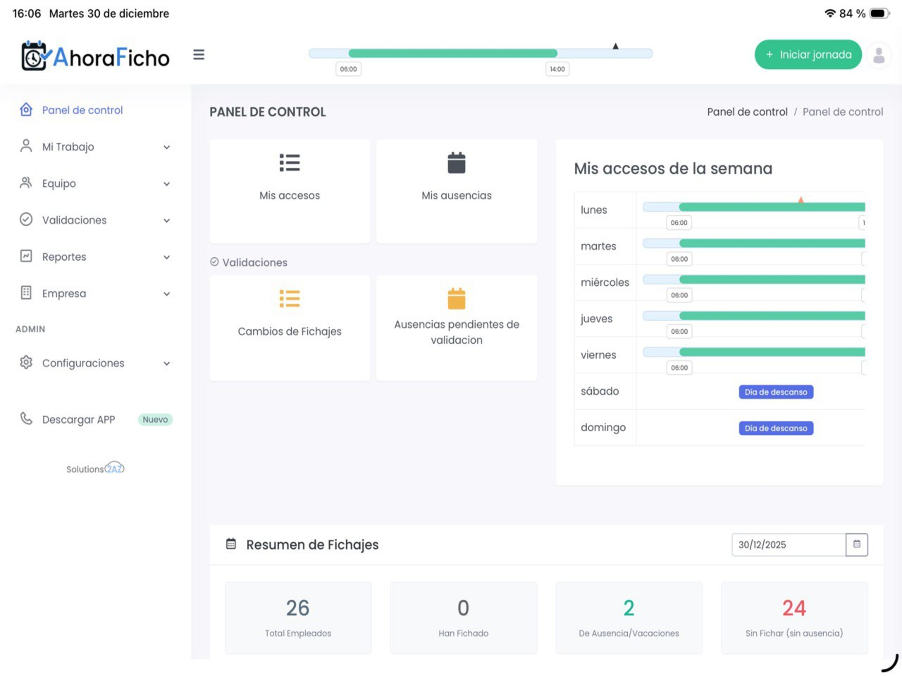Open the user profile avatar

(879, 55)
